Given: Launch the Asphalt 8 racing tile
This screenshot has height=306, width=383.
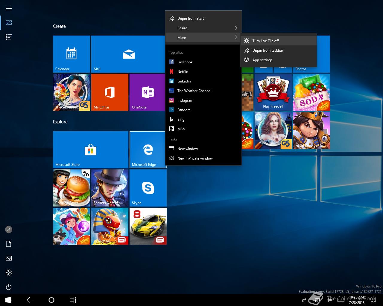Looking at the screenshot, I should [x=148, y=226].
